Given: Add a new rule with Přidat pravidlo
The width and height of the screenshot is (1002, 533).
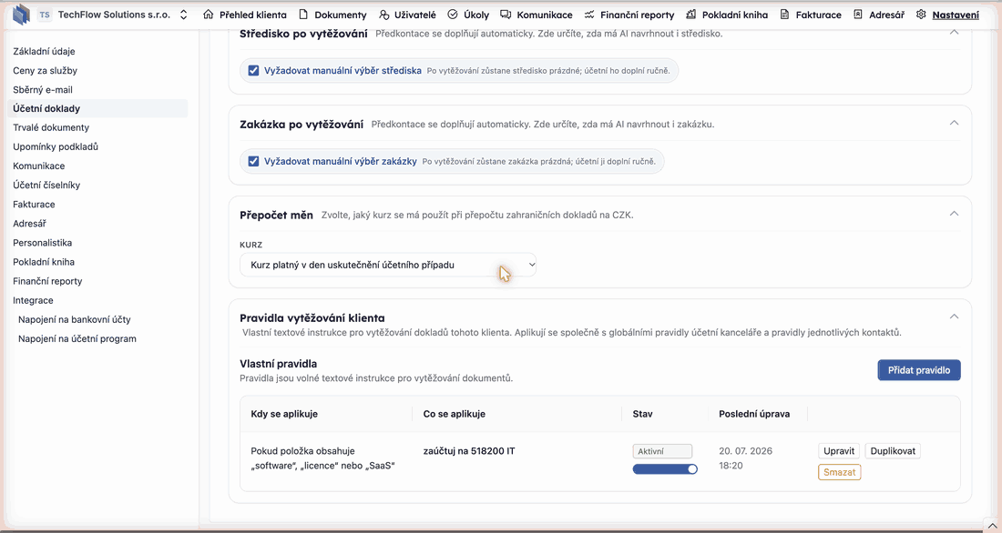Looking at the screenshot, I should click(919, 370).
